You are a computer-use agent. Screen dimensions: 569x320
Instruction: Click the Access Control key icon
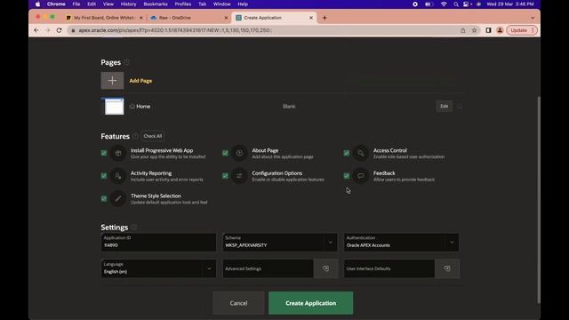pyautogui.click(x=361, y=153)
